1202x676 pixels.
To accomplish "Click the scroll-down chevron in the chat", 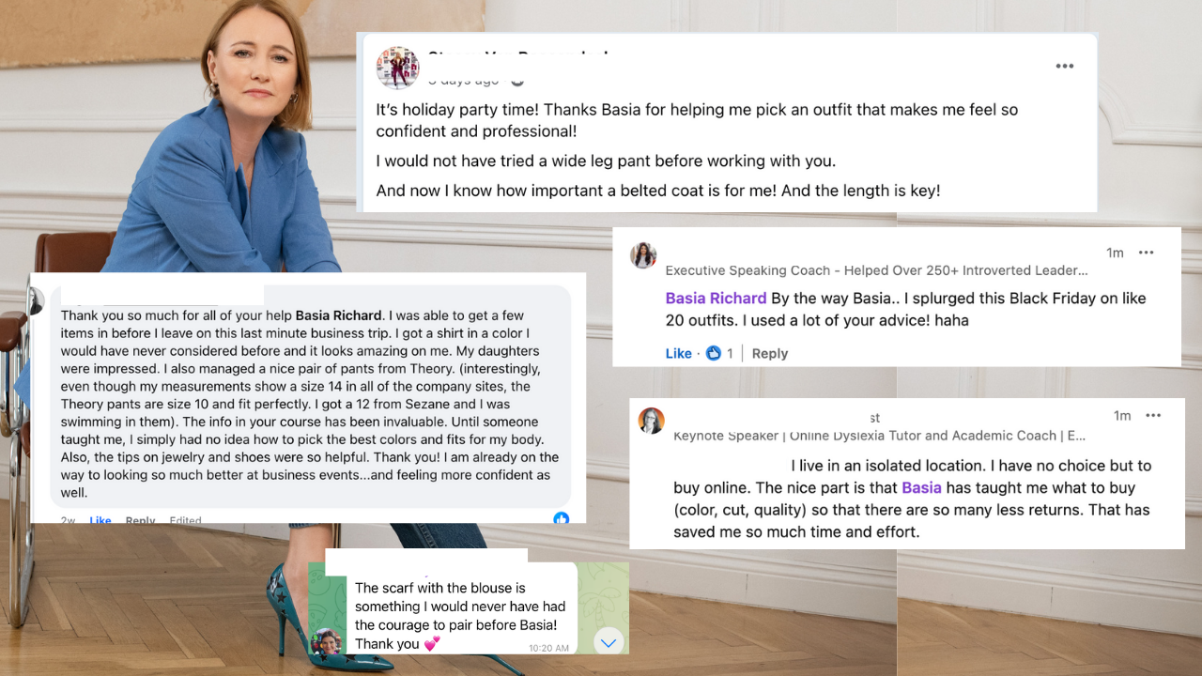I will point(609,642).
